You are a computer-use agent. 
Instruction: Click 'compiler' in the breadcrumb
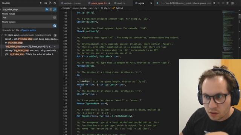tap(66, 8)
